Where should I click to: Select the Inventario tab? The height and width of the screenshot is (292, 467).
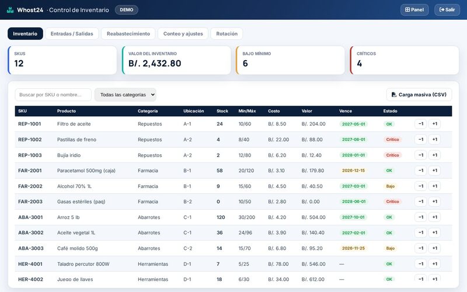(25, 34)
